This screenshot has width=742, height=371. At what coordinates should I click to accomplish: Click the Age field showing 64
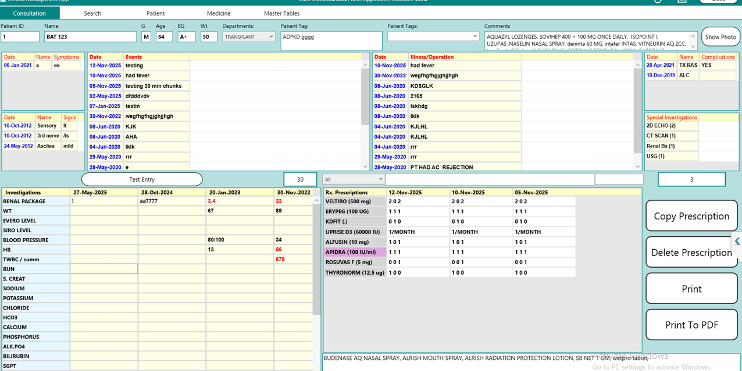164,37
